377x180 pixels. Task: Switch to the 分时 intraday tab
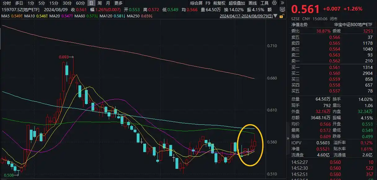pyautogui.click(x=7, y=3)
